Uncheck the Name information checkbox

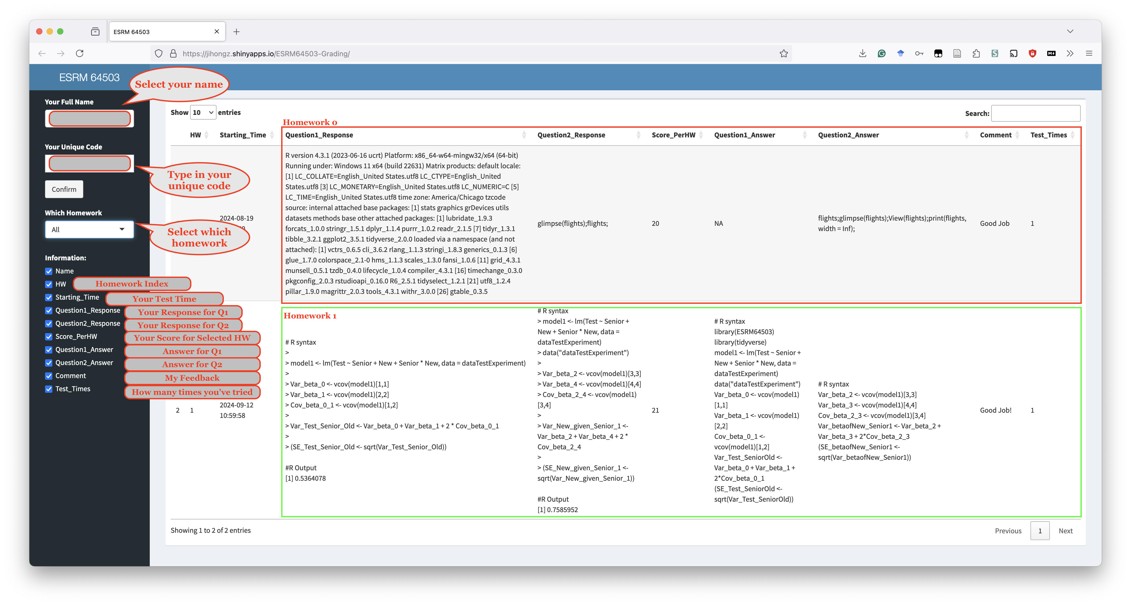pos(49,271)
